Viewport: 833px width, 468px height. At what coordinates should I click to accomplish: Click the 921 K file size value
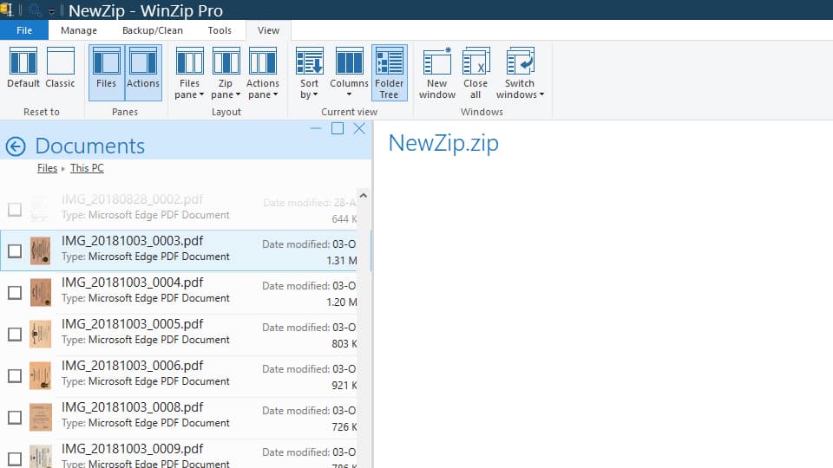pos(344,385)
